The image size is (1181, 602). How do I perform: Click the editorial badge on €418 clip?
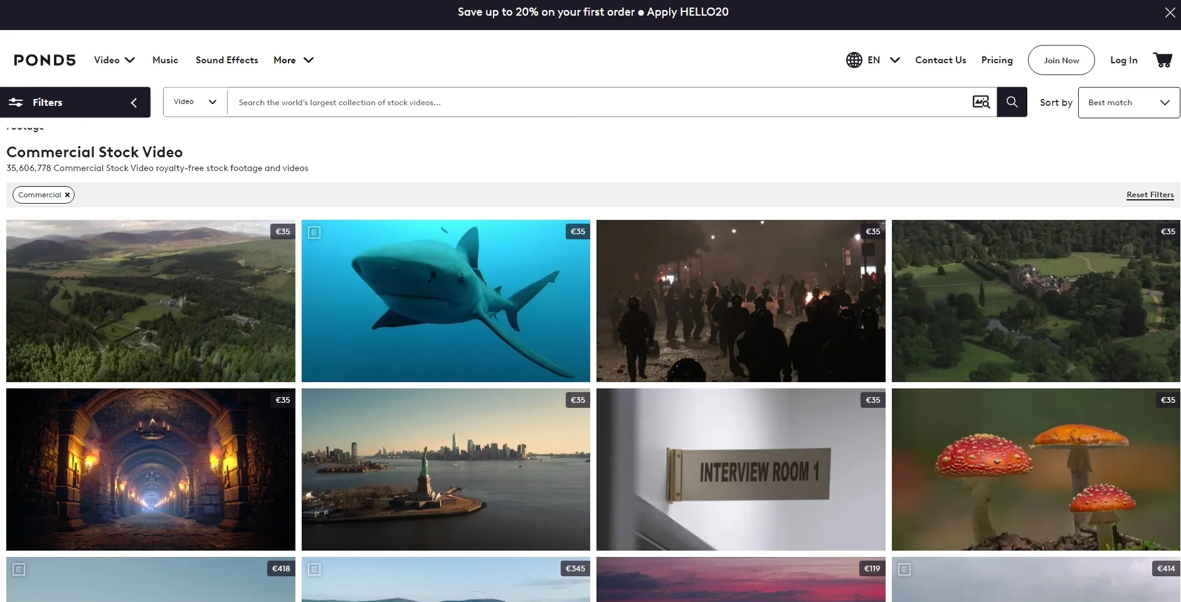(x=19, y=569)
